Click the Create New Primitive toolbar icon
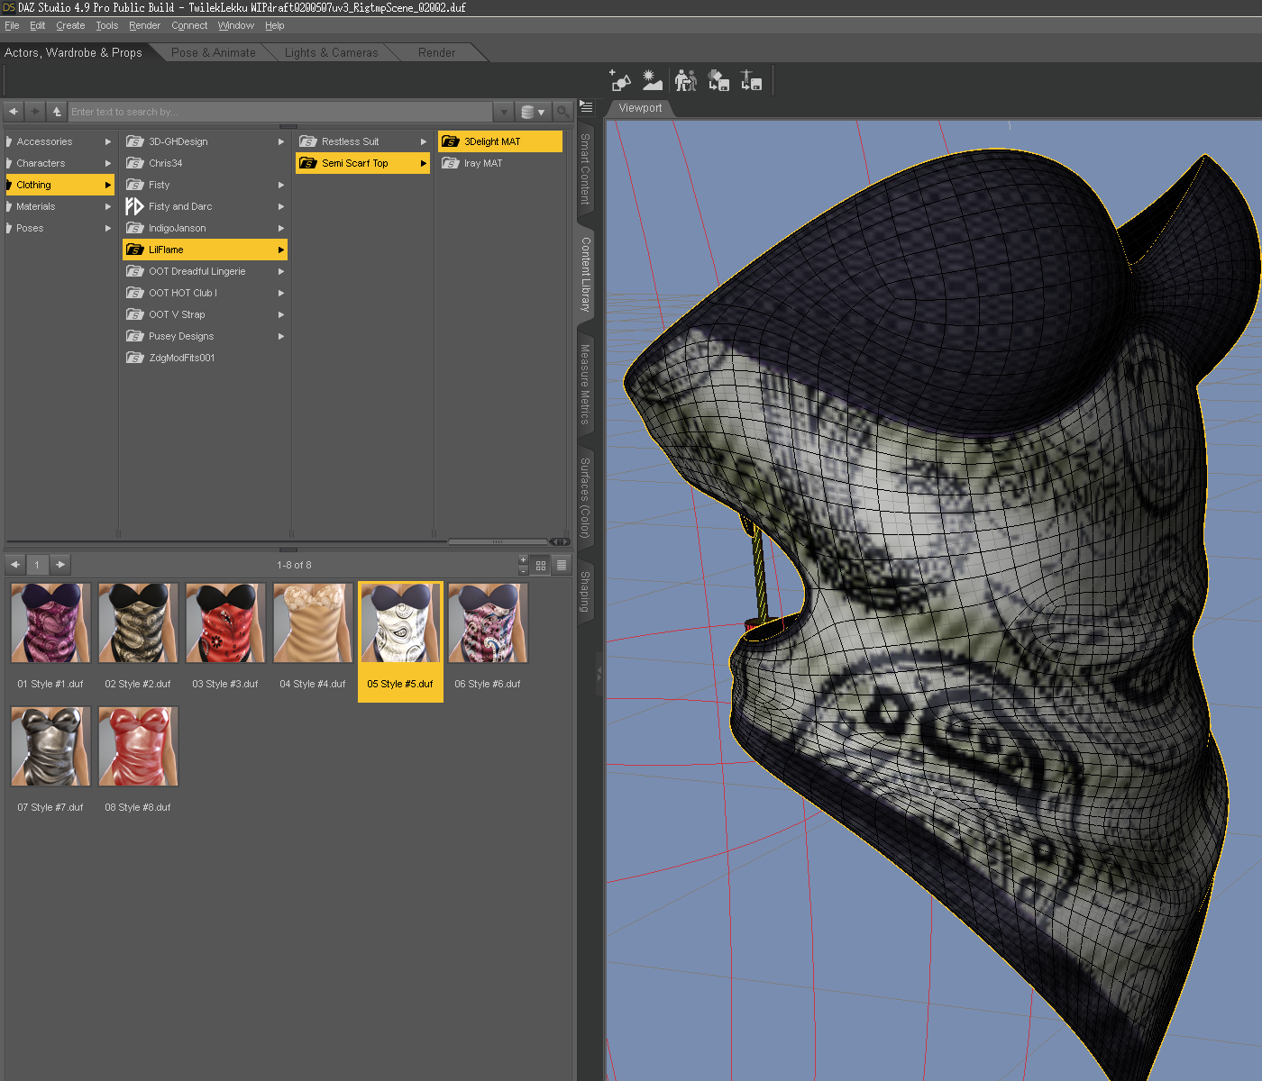The width and height of the screenshot is (1262, 1081). pyautogui.click(x=620, y=81)
